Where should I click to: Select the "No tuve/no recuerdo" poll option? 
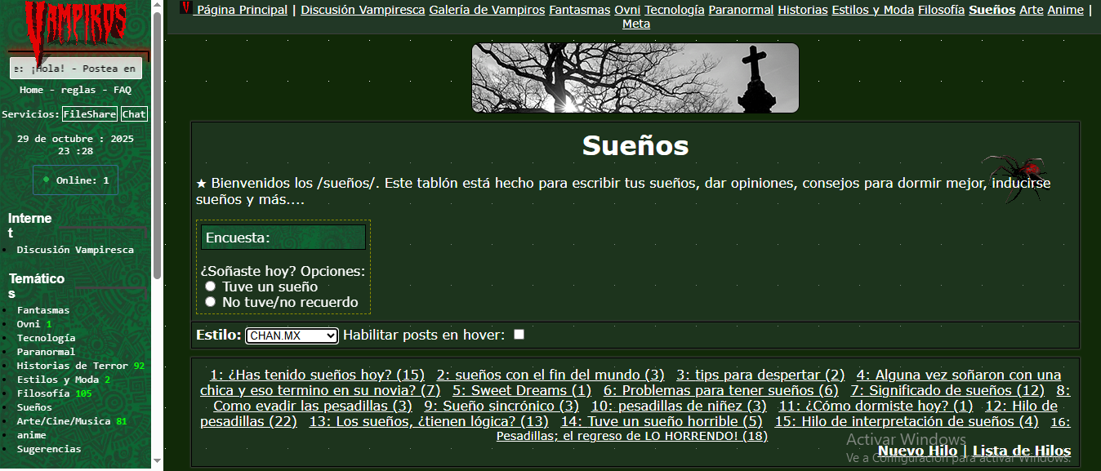coord(211,302)
